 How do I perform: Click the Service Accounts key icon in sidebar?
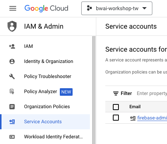pyautogui.click(x=12, y=122)
